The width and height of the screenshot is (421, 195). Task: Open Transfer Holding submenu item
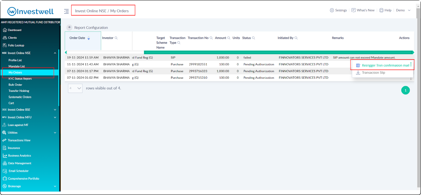point(19,91)
